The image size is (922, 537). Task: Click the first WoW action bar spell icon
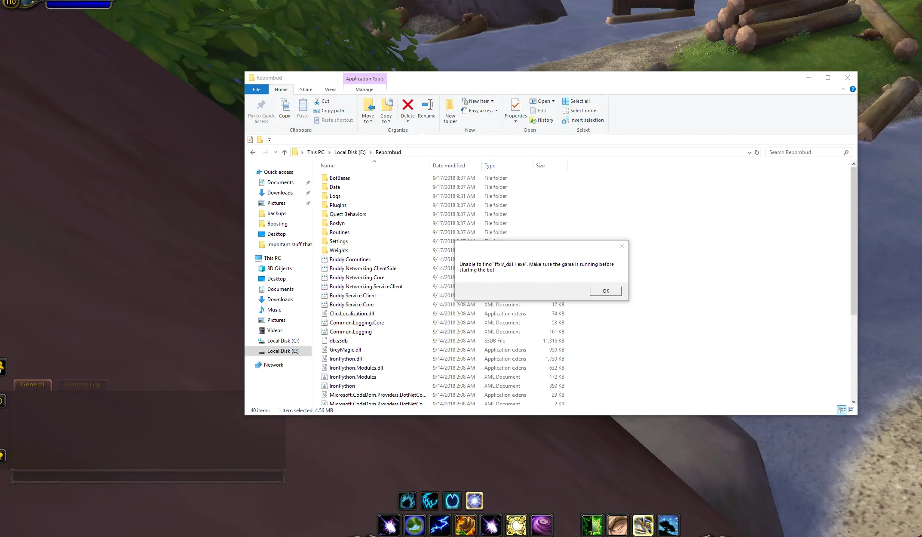tap(389, 525)
